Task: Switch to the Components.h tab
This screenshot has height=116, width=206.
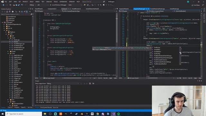Action: tap(52, 9)
